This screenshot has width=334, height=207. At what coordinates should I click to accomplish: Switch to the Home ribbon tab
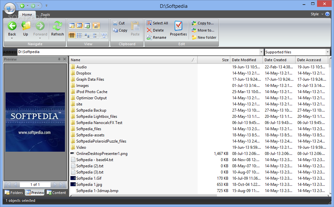pos(27,15)
